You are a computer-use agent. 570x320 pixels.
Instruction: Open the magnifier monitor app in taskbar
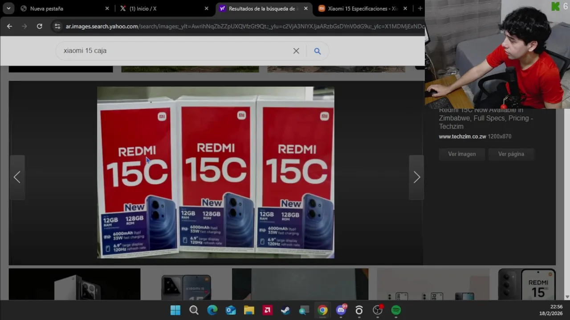304,310
